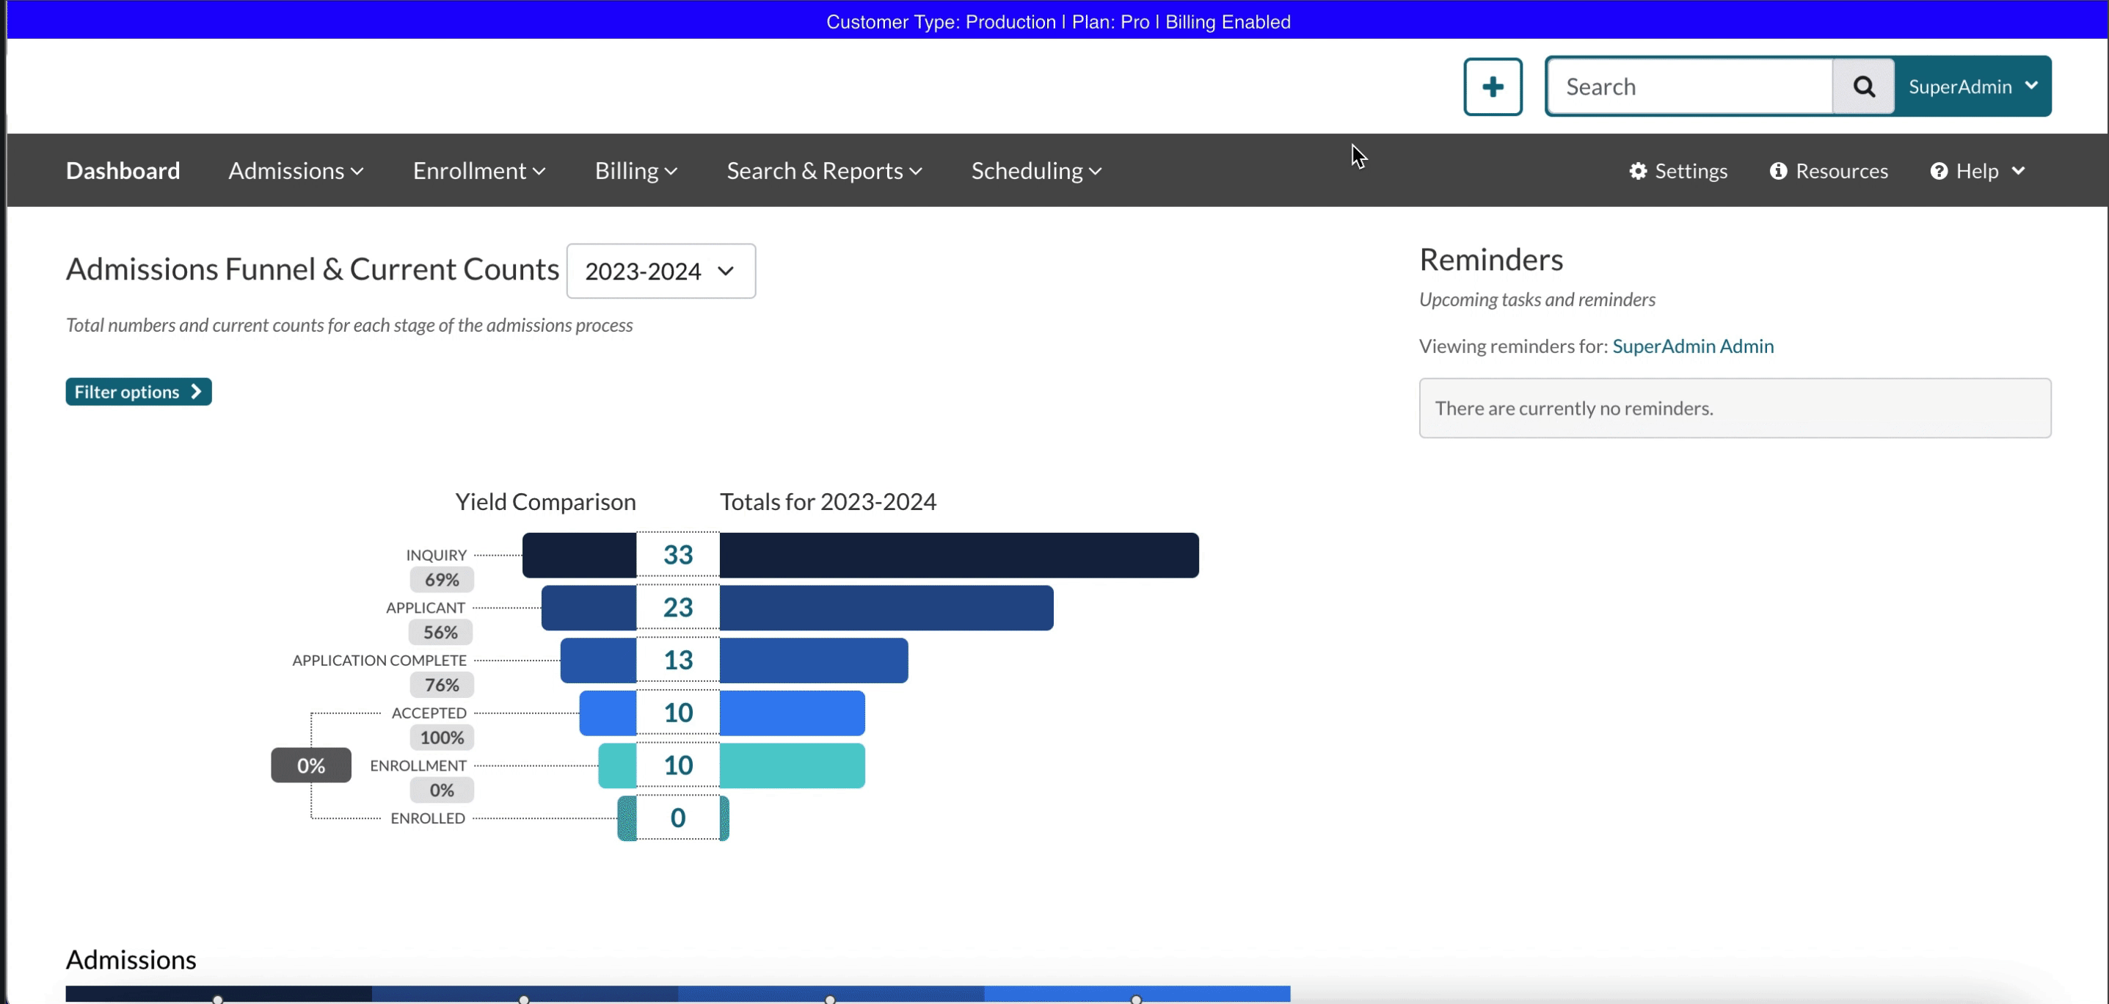Click the turquoise Enrollment funnel bar

[791, 765]
